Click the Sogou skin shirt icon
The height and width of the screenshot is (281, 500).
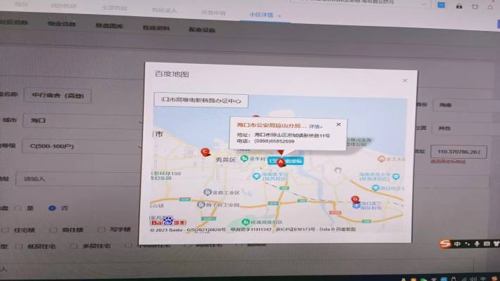click(496, 244)
